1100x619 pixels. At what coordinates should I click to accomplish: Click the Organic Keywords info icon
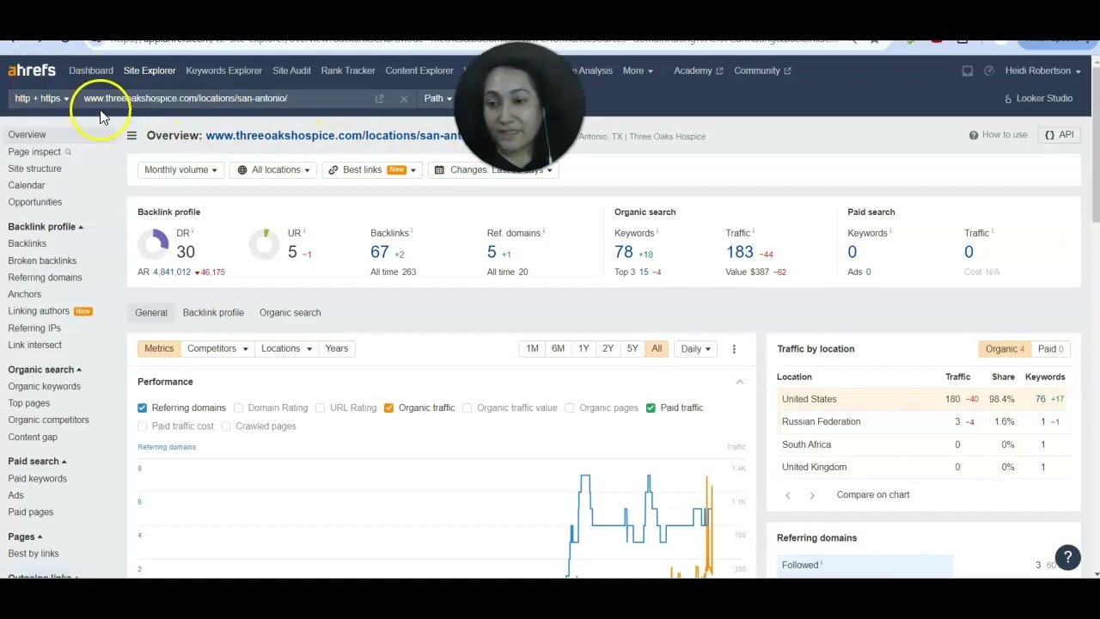657,231
